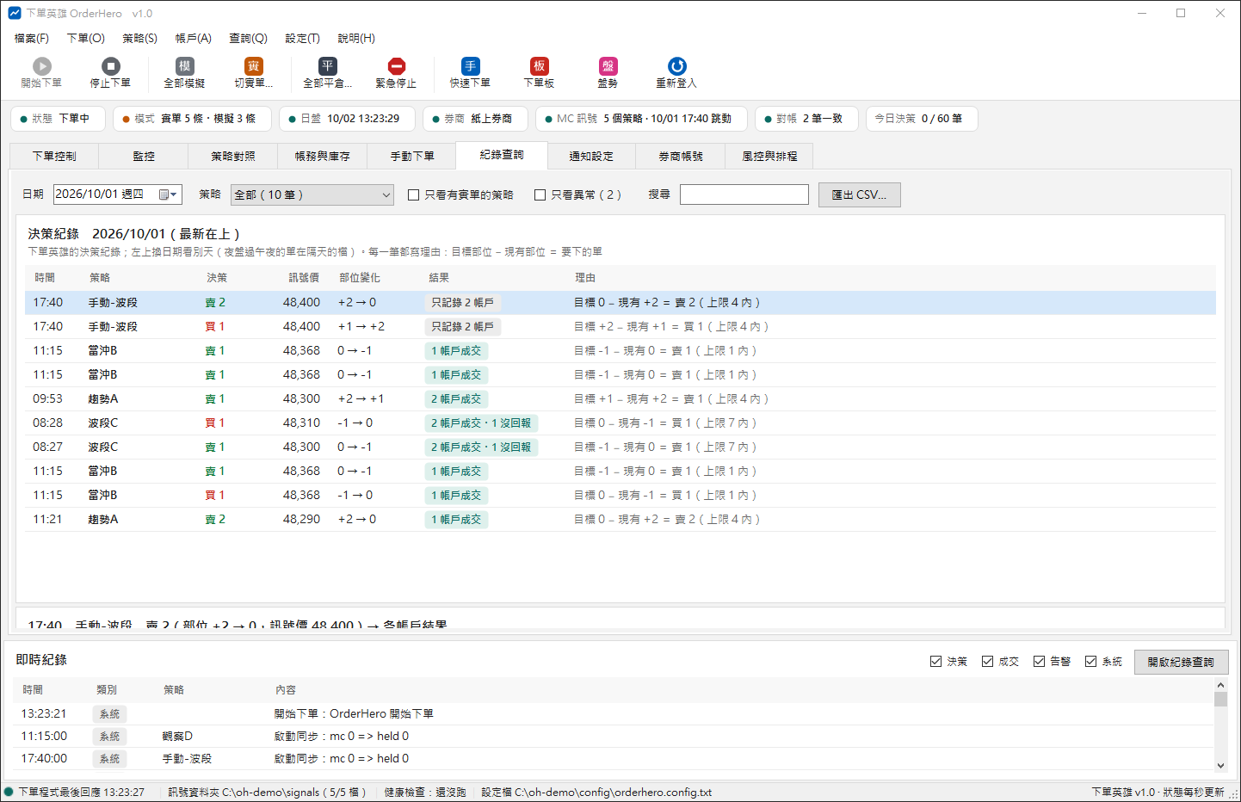The height and width of the screenshot is (802, 1241).
Task: Expand the 策略 combo box 全部 ( 10 筆 )
Action: pos(312,195)
